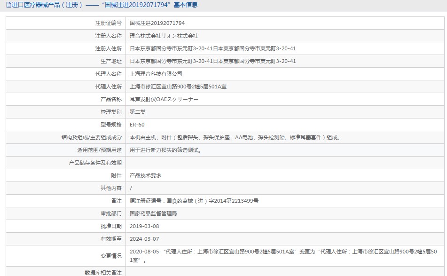Viewport: 447px width, 276px height.
Task: Open the 产品技术要求 attachment entry
Action: pos(145,175)
